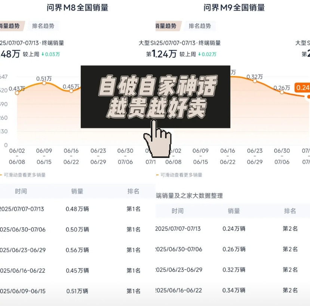This screenshot has height=306, width=310.
Task: Click the 06/09-06/15 axis label on M8 chart
Action: pos(44,156)
